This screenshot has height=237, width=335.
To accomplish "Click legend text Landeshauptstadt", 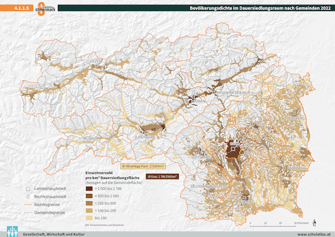I will coord(50,189).
